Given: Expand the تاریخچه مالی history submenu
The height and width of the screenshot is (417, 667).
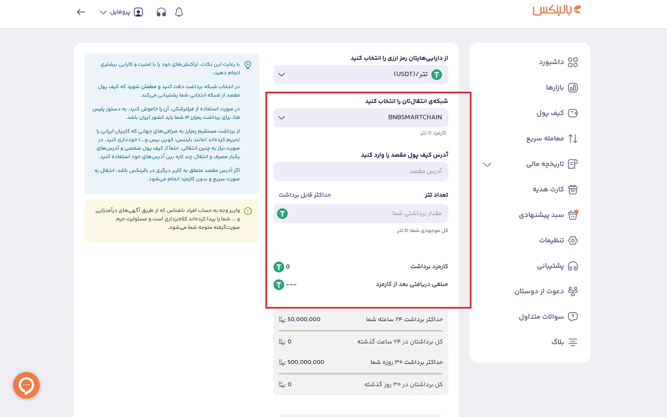Looking at the screenshot, I should [487, 164].
